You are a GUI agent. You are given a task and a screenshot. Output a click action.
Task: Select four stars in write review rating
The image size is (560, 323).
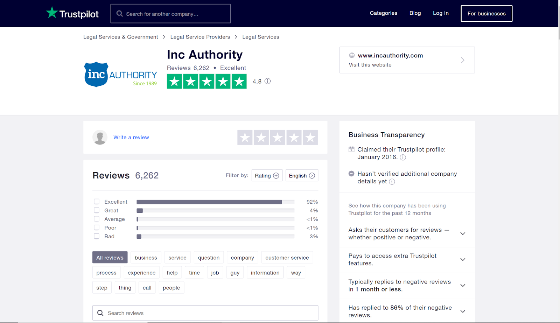click(294, 138)
